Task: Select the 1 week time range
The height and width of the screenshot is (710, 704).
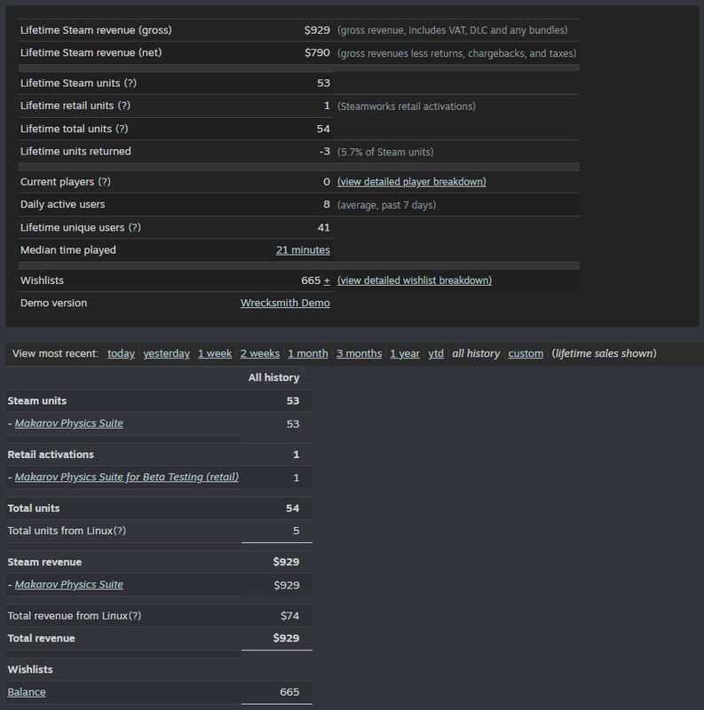Action: click(215, 353)
